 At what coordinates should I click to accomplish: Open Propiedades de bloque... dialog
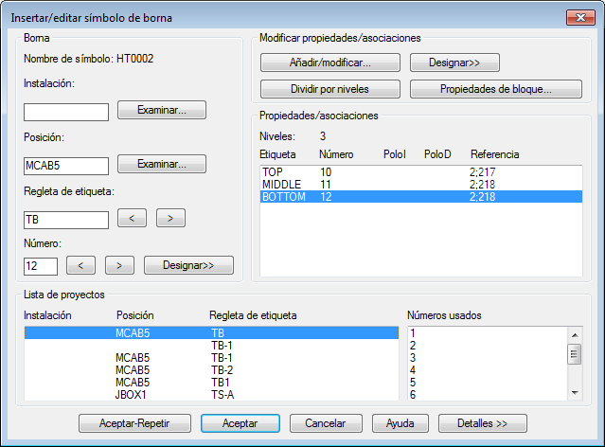pyautogui.click(x=496, y=89)
